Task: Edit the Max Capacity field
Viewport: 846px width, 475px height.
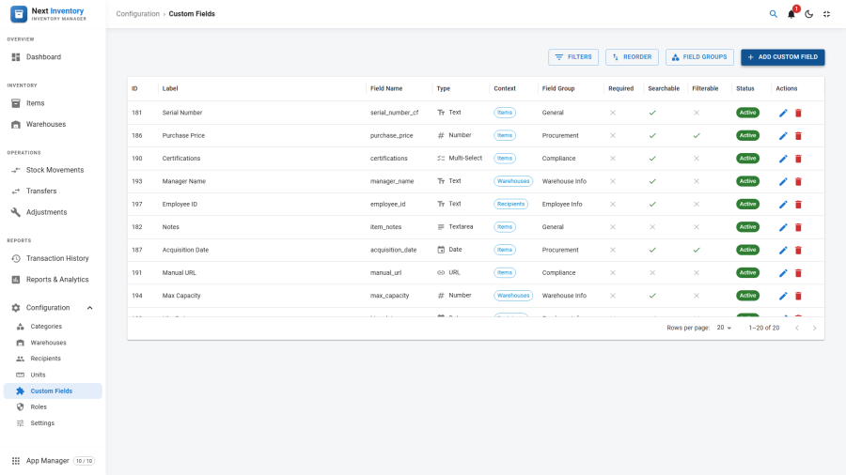Action: point(783,297)
